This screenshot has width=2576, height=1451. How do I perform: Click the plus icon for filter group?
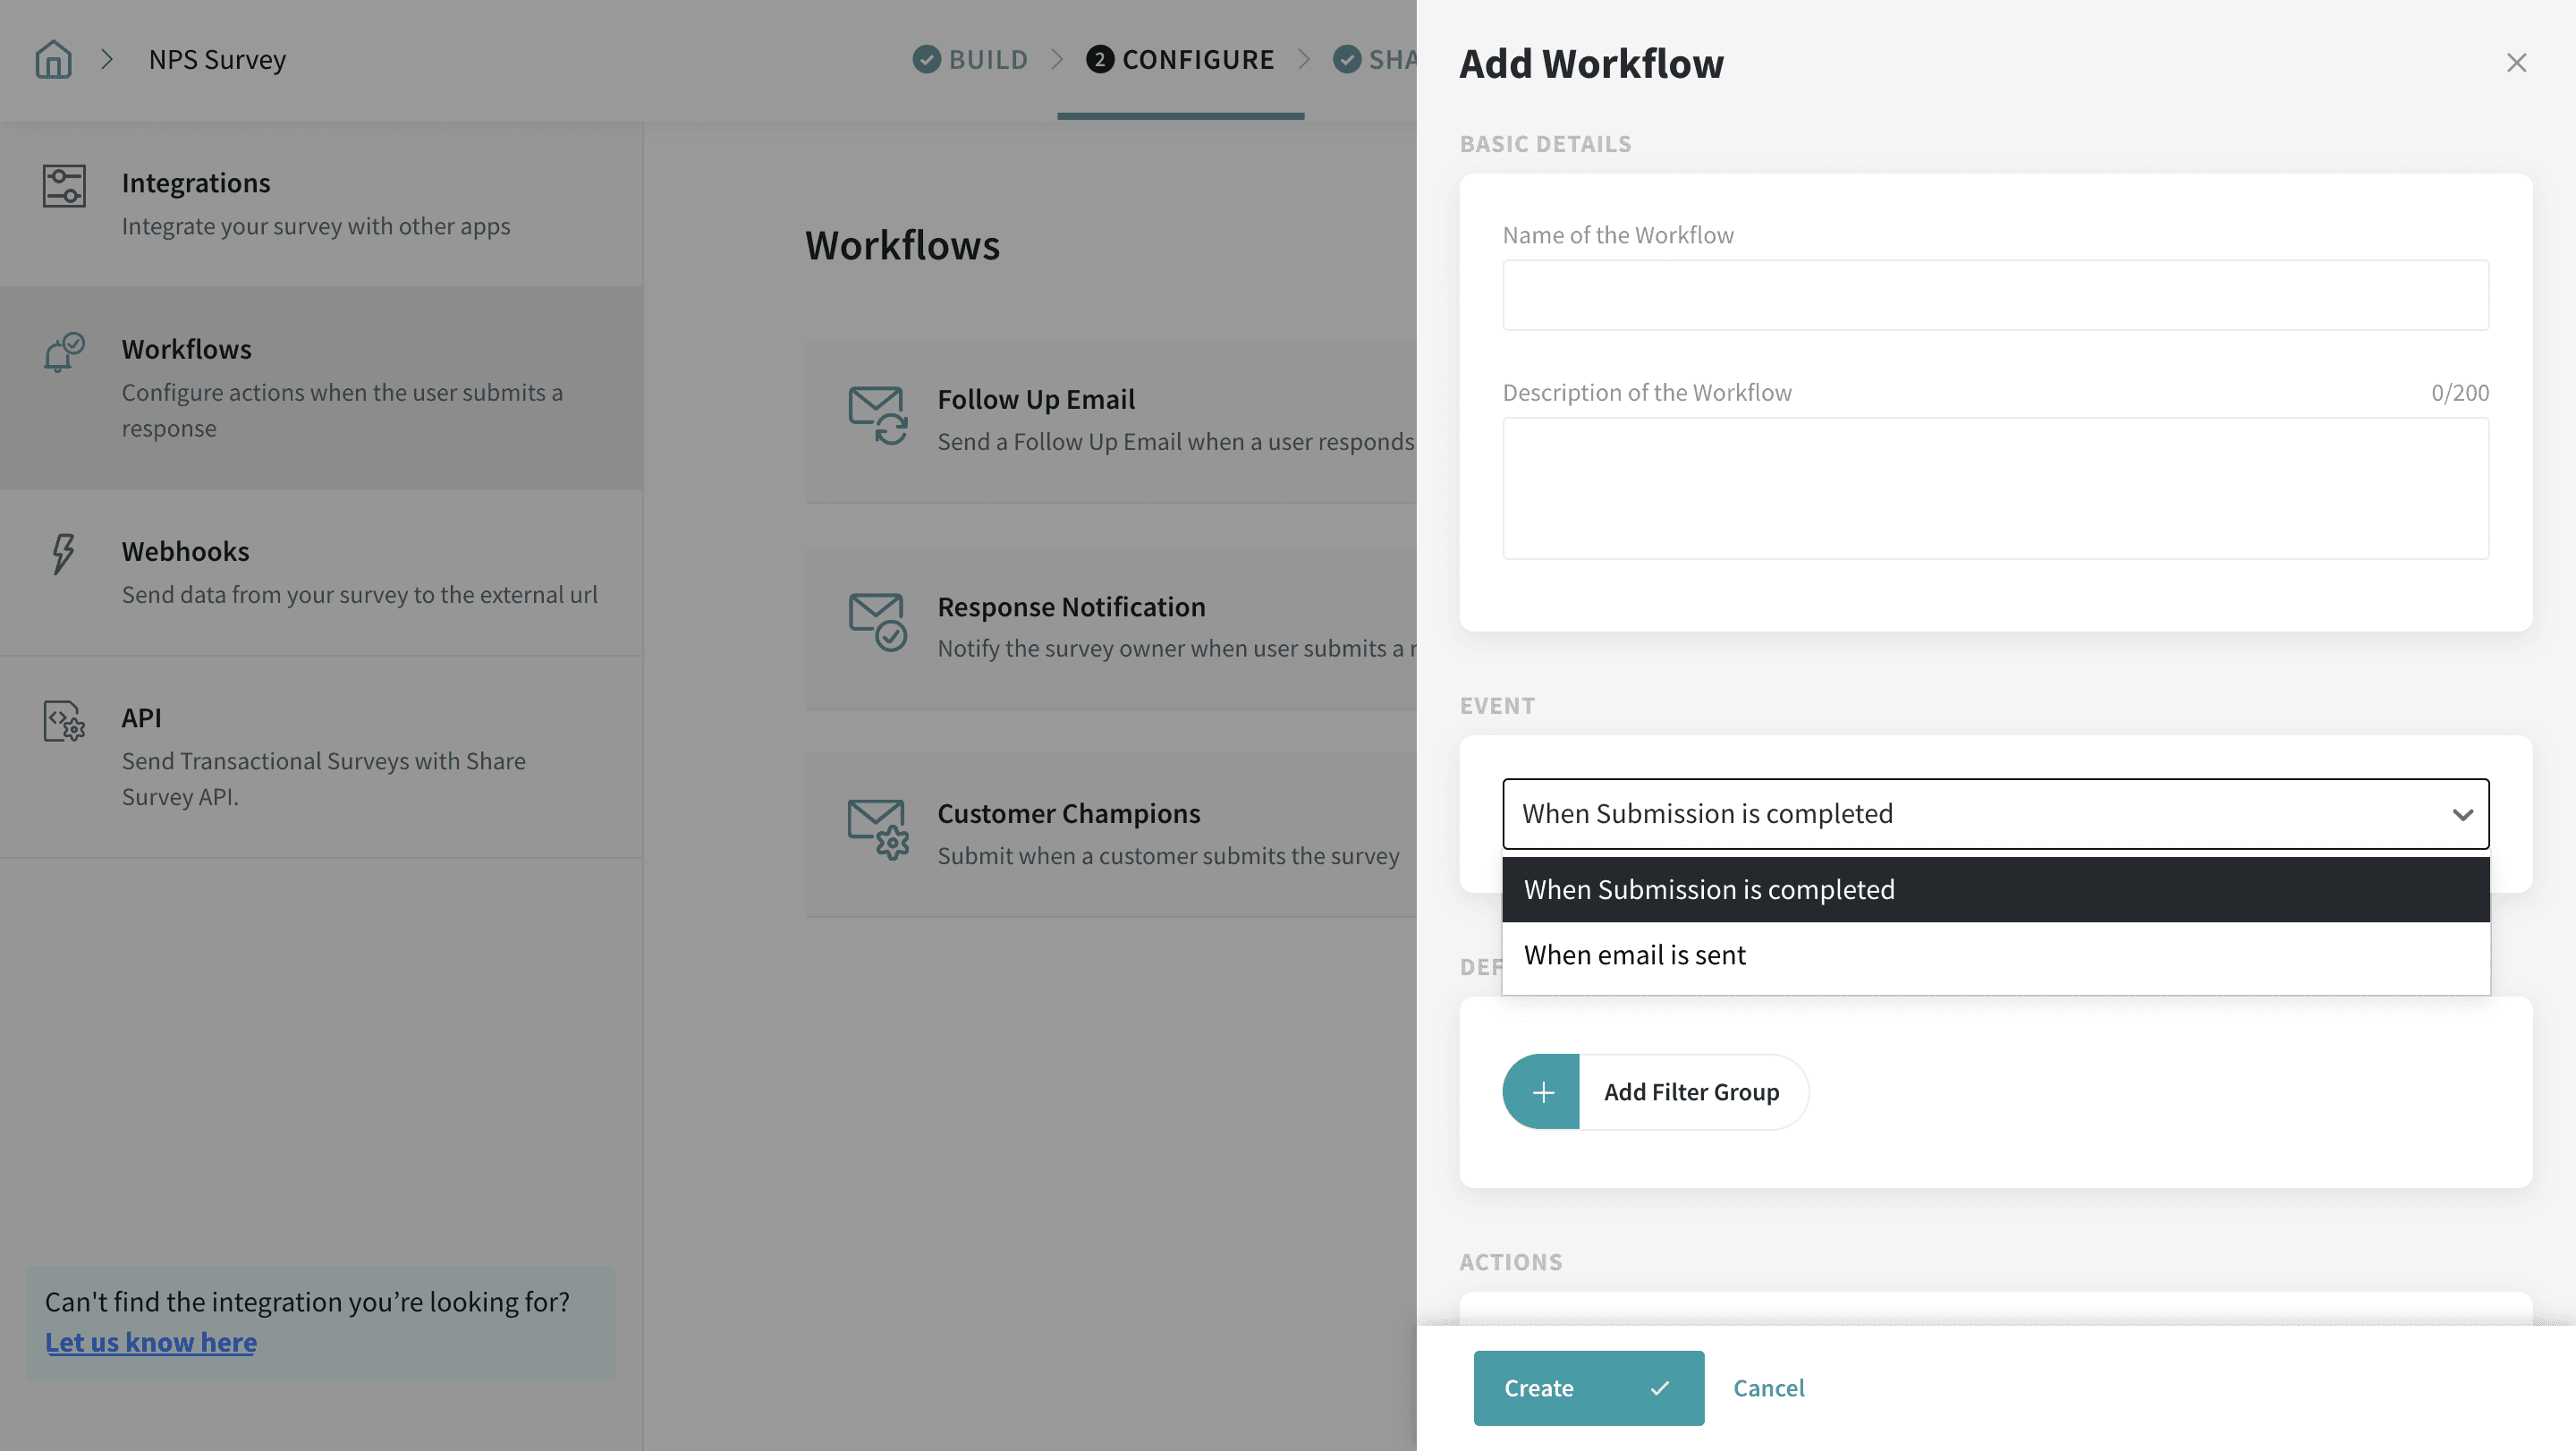tap(1541, 1092)
